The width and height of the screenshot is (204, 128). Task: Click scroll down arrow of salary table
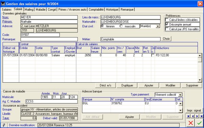[x=200, y=80]
